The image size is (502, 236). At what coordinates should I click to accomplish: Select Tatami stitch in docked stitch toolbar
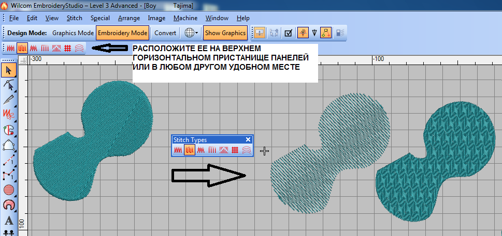(22, 48)
